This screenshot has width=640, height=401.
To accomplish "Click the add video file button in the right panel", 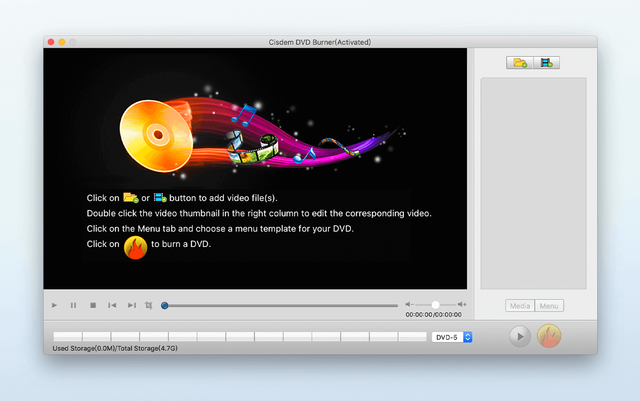I will click(x=546, y=63).
